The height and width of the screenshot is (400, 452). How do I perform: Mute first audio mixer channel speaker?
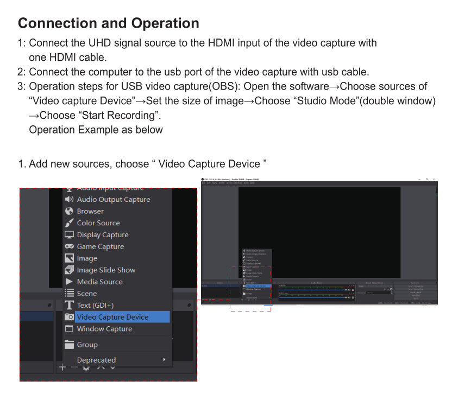point(349,290)
